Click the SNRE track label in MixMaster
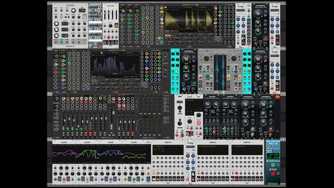The image size is (334, 188). click(68, 96)
